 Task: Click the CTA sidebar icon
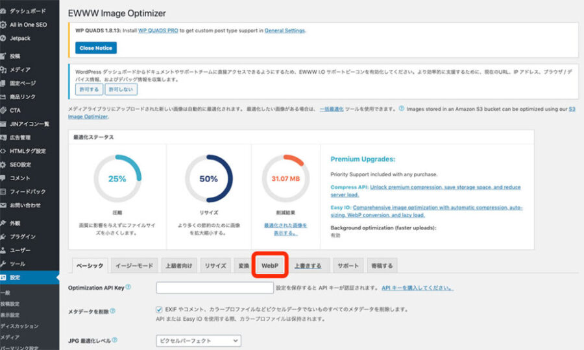click(3, 110)
